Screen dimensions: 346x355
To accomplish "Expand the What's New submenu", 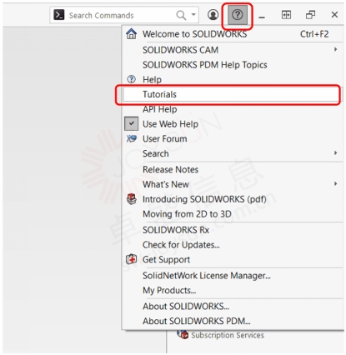I will (336, 183).
